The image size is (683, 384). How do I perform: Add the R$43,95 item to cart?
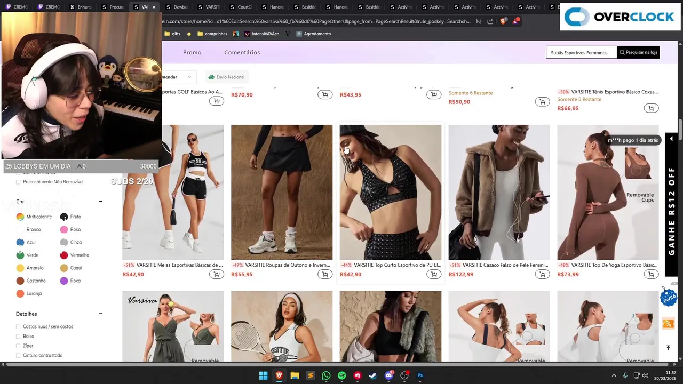434,94
